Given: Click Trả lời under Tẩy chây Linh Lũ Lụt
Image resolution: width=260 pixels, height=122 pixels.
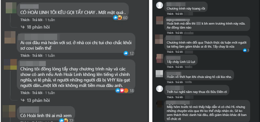Looking at the screenshot, I should tap(179, 67).
